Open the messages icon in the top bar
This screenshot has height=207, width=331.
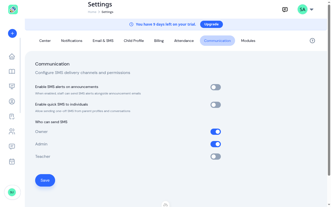tap(285, 10)
